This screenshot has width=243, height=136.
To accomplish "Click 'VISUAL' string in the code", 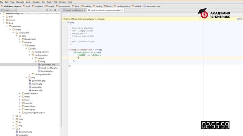I will [95, 55].
